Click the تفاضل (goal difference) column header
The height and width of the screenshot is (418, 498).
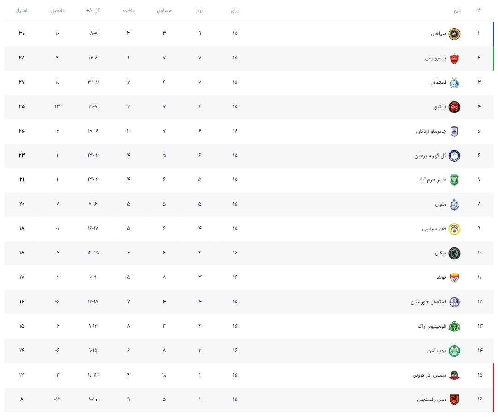[x=57, y=11]
